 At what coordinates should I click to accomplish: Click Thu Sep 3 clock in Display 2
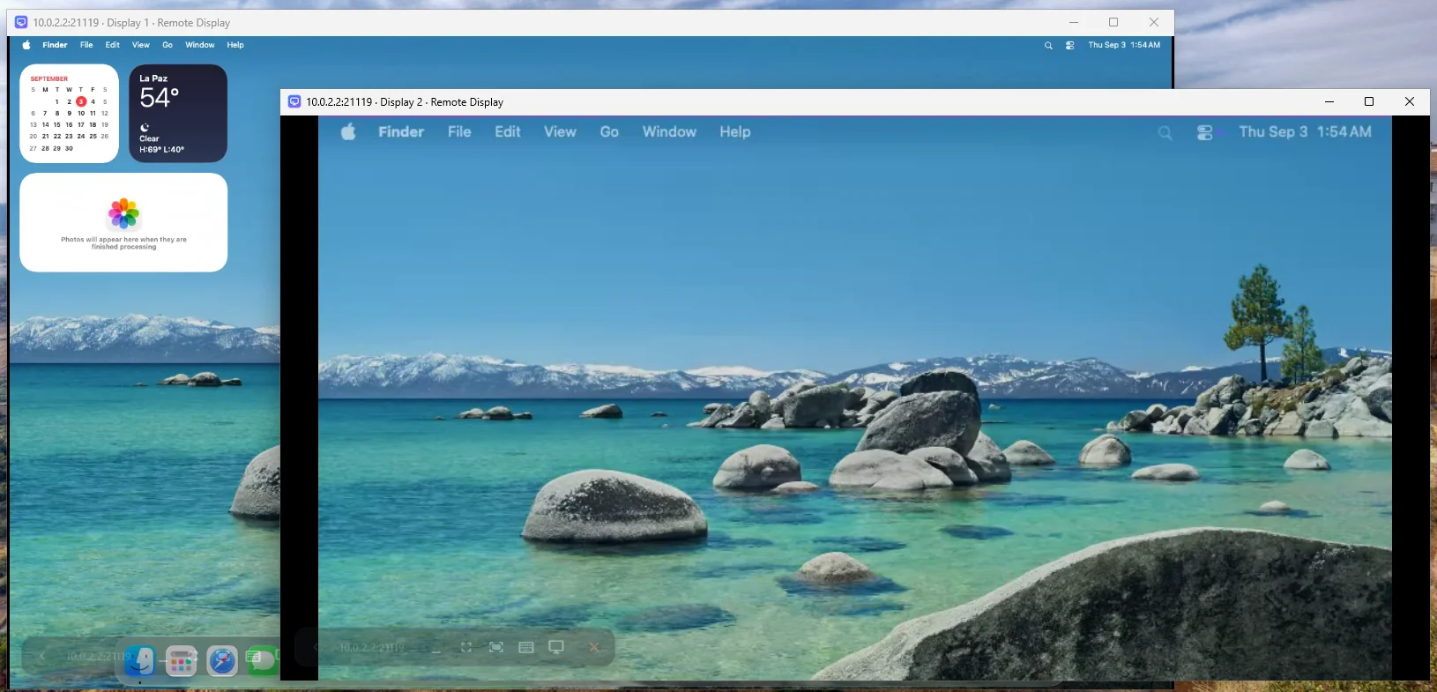pos(1305,132)
